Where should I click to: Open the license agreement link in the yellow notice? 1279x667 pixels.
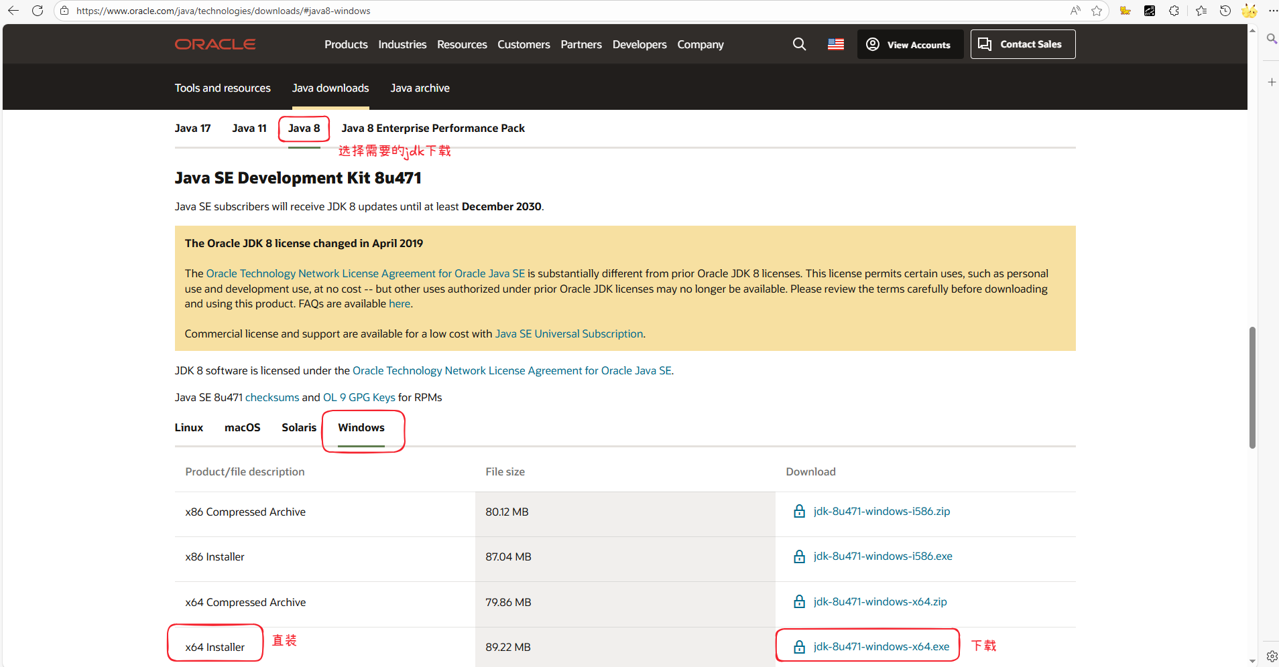(365, 273)
